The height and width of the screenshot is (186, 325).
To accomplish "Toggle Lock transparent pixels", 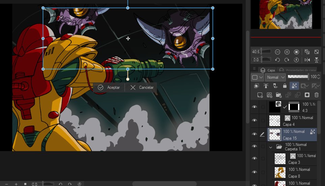I will pyautogui.click(x=294, y=86).
